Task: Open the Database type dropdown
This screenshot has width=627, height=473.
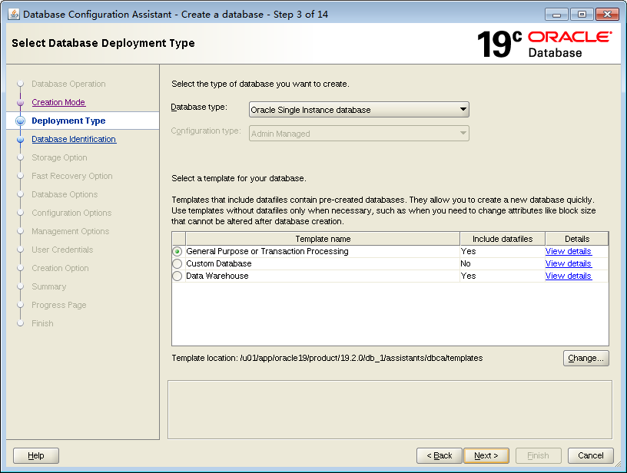Action: 358,109
